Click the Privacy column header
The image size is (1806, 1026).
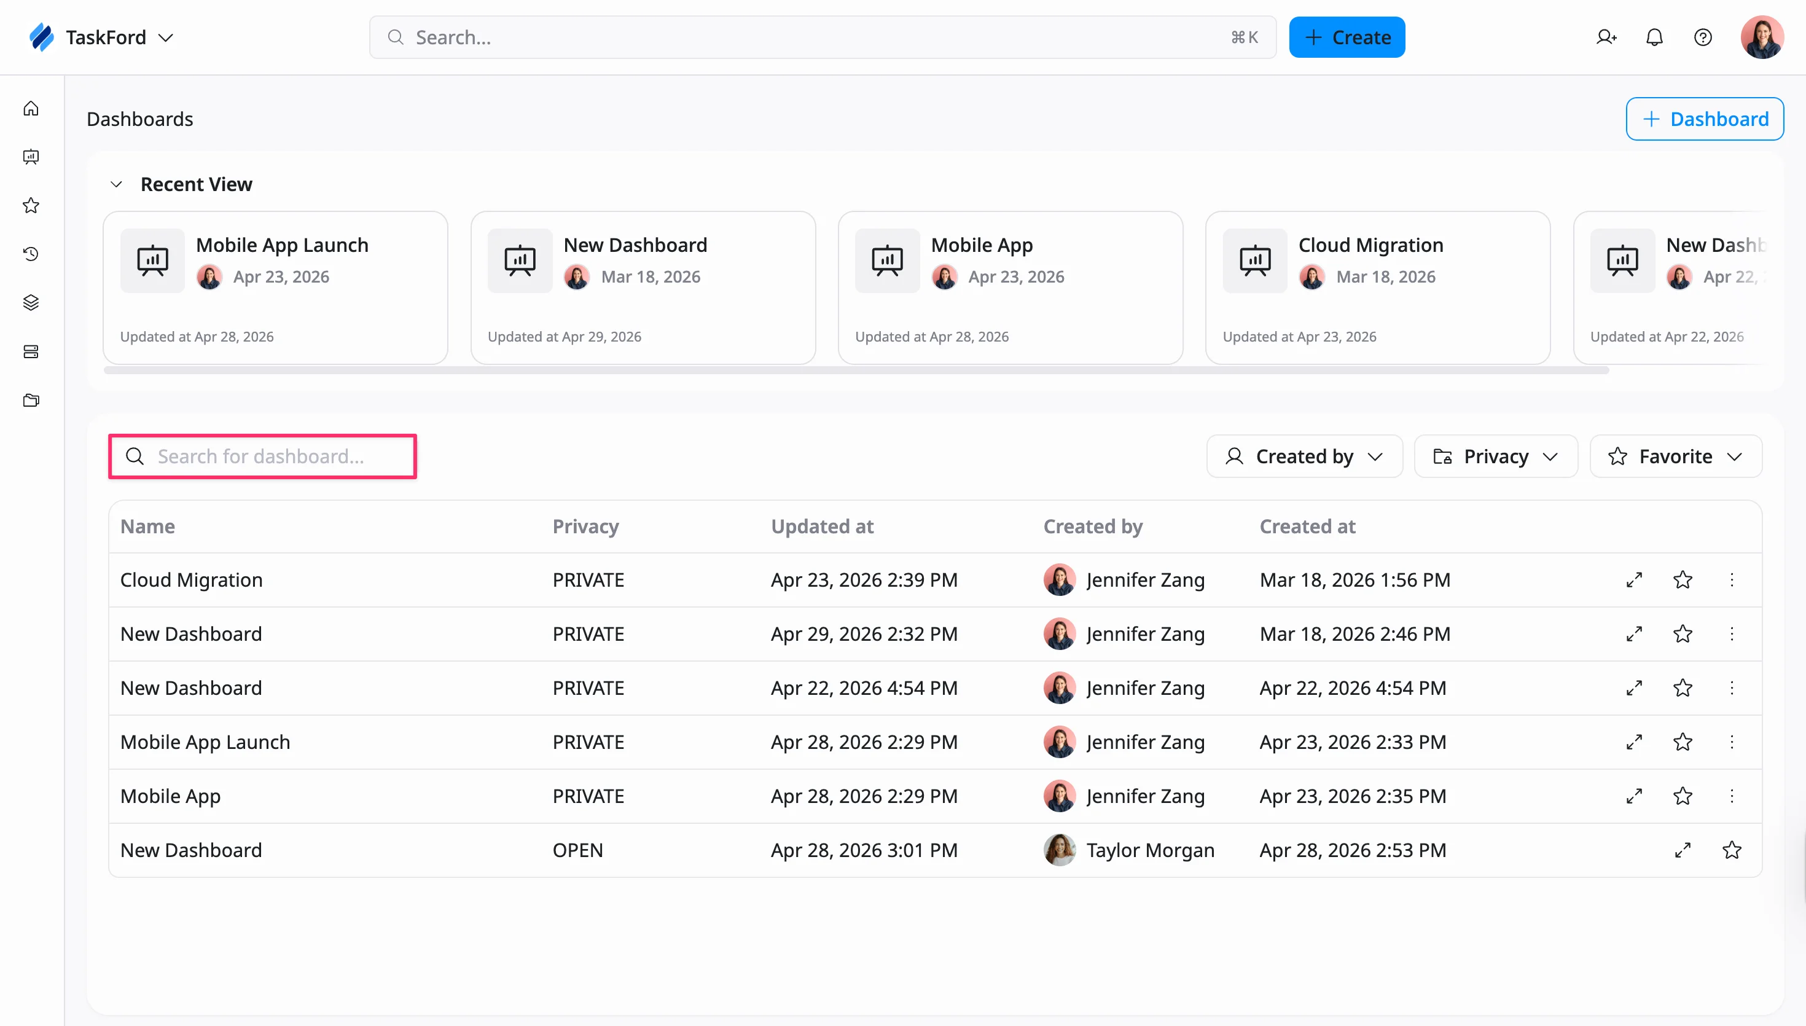pyautogui.click(x=585, y=527)
